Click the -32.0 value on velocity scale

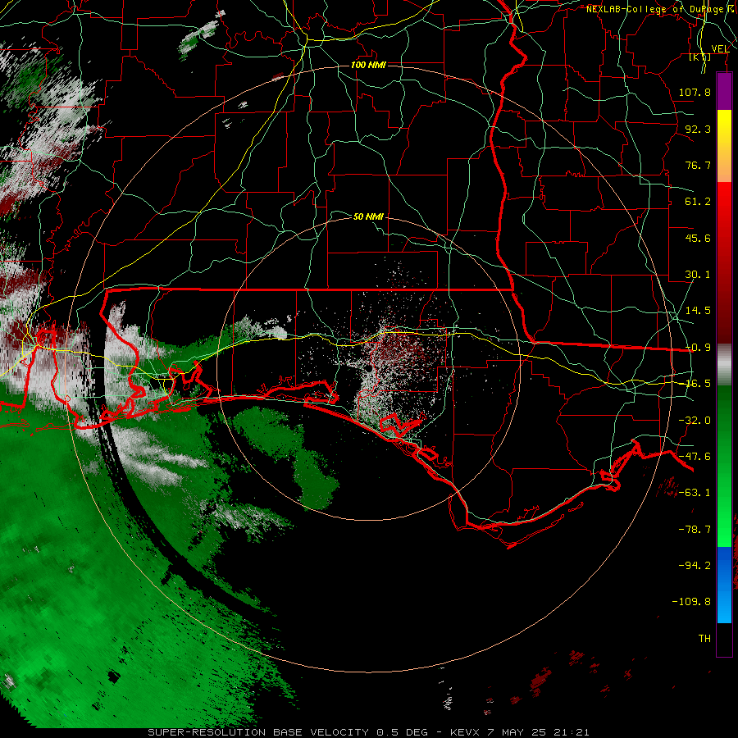(x=695, y=421)
